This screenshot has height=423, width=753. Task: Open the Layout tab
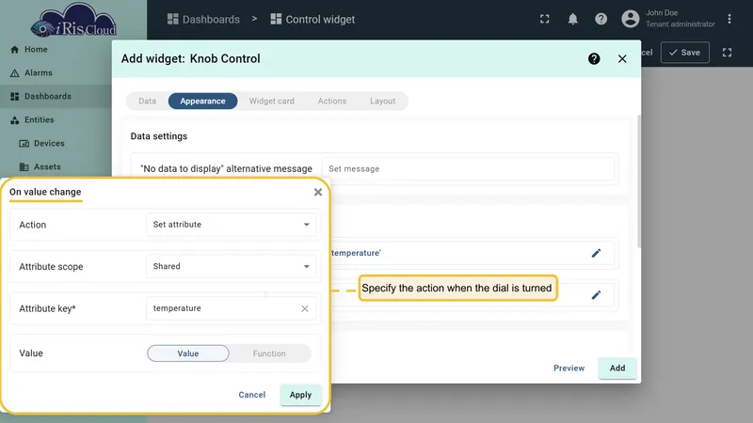pos(383,102)
